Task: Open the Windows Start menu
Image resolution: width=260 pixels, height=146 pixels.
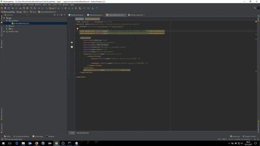Action: (3, 143)
